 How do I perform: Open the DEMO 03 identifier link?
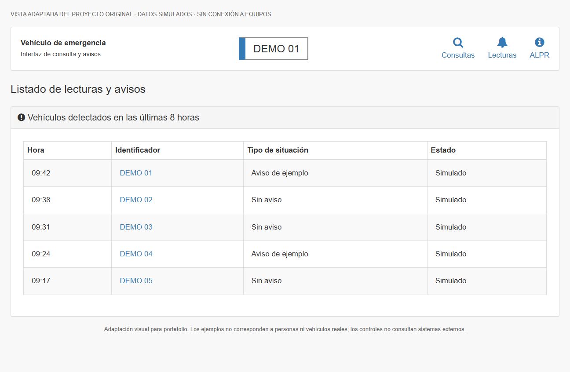pos(136,227)
